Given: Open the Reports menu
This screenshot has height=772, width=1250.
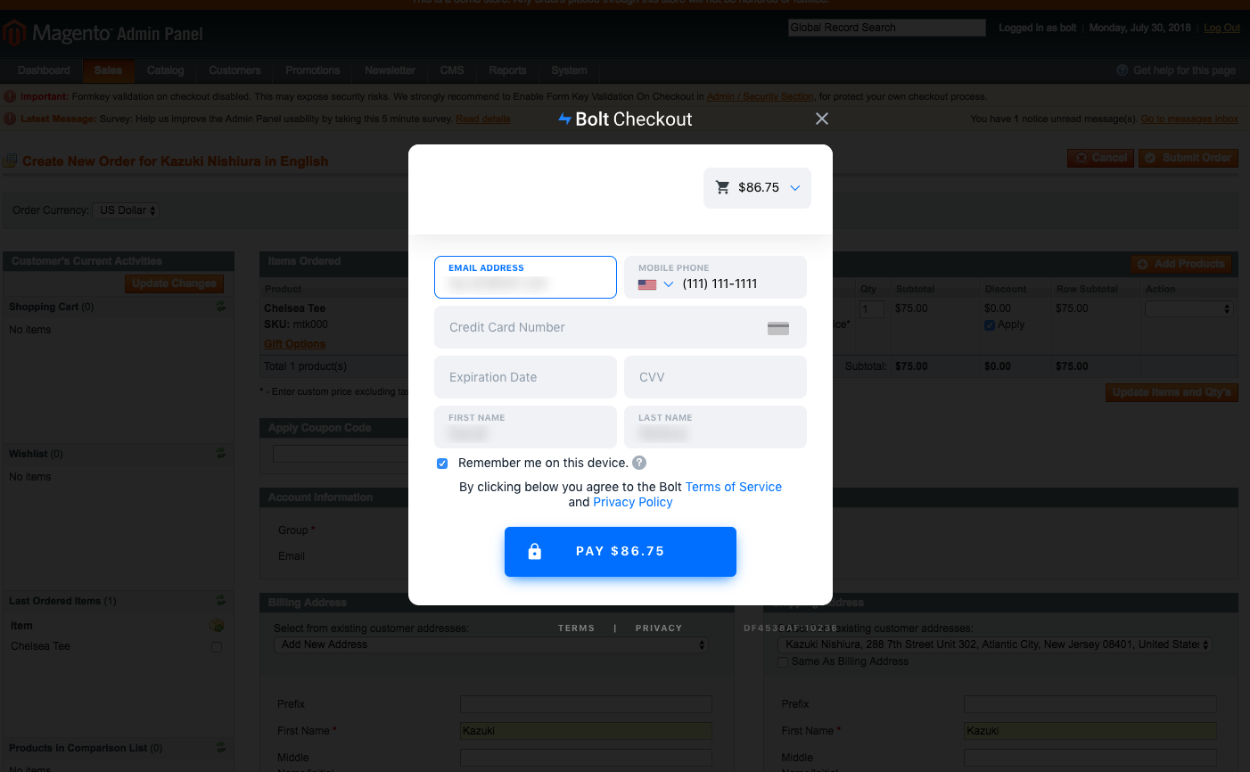Looking at the screenshot, I should (x=507, y=70).
